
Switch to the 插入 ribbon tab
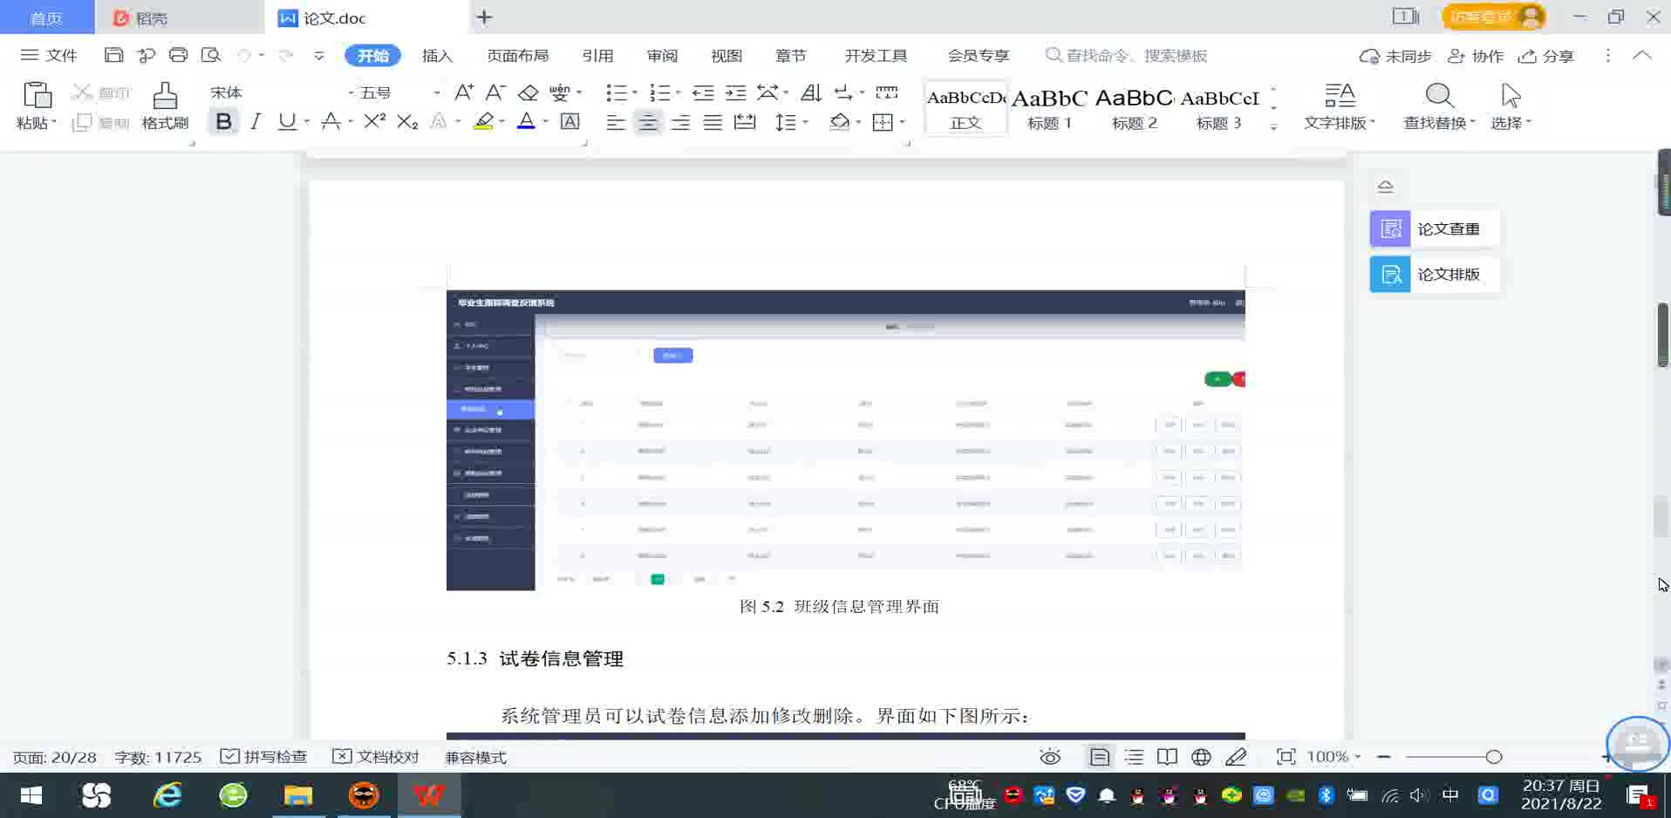tap(437, 56)
